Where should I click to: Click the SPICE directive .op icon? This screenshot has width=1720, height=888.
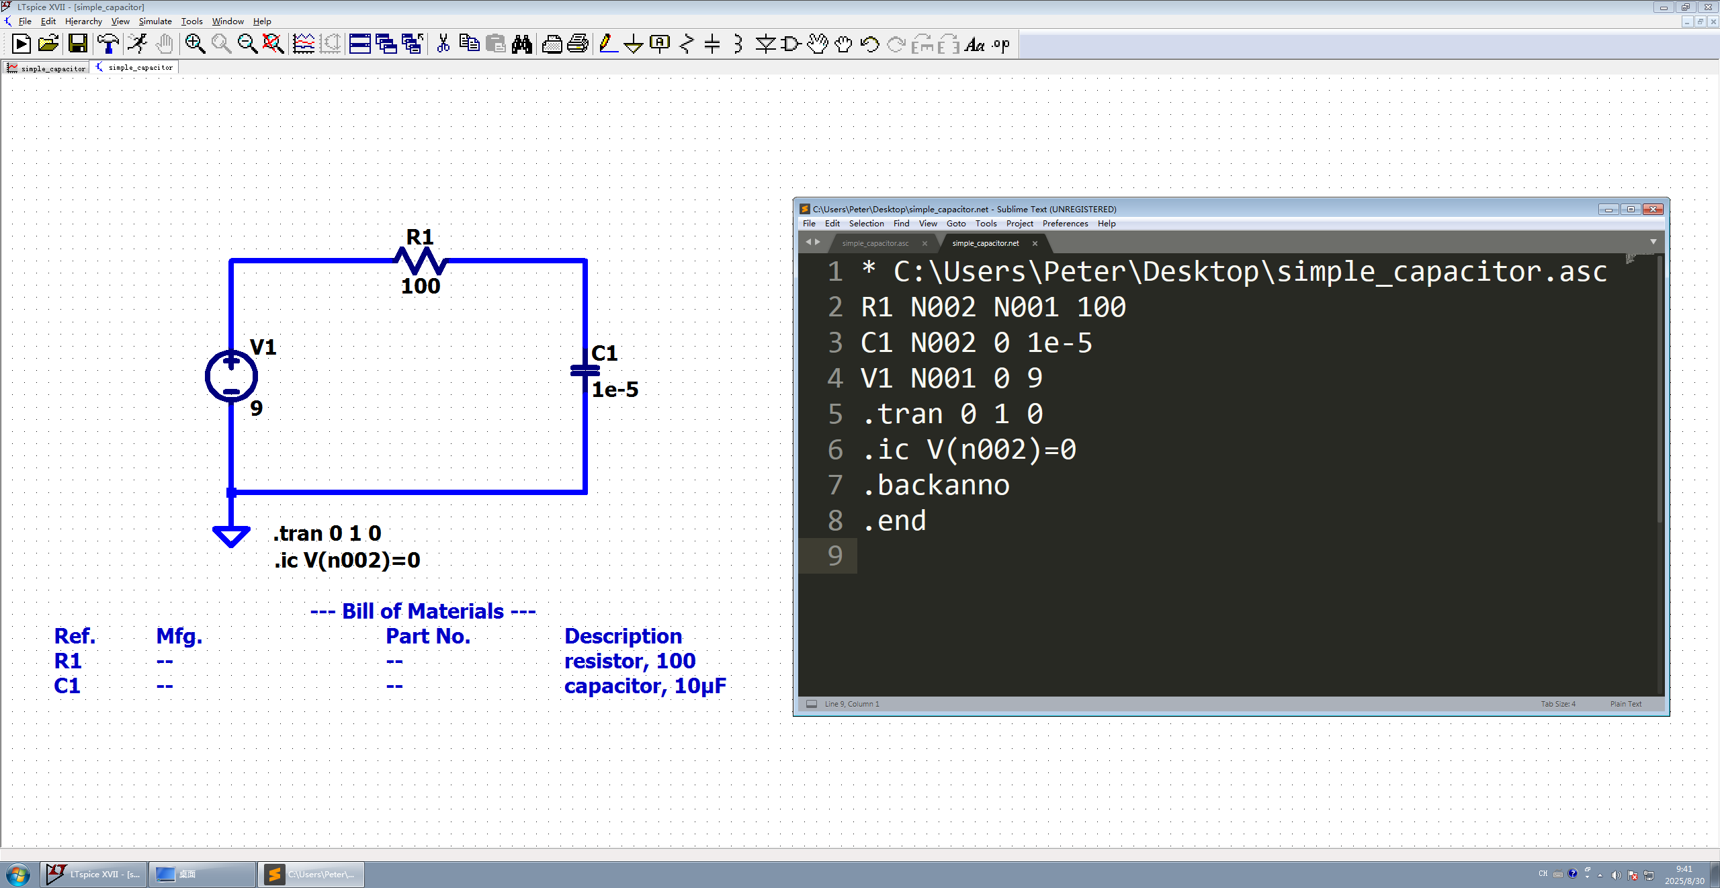click(1001, 44)
